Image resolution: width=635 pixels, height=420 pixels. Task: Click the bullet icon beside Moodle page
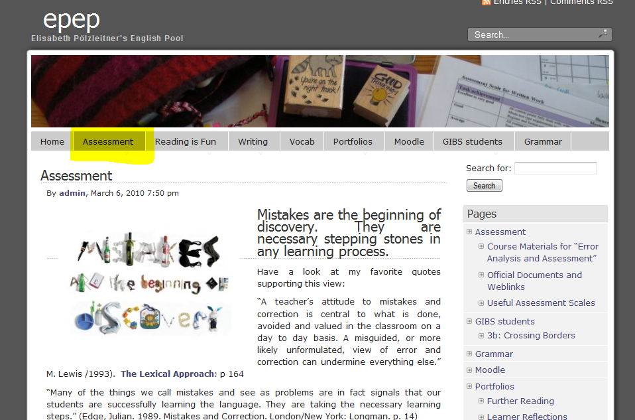(x=469, y=370)
